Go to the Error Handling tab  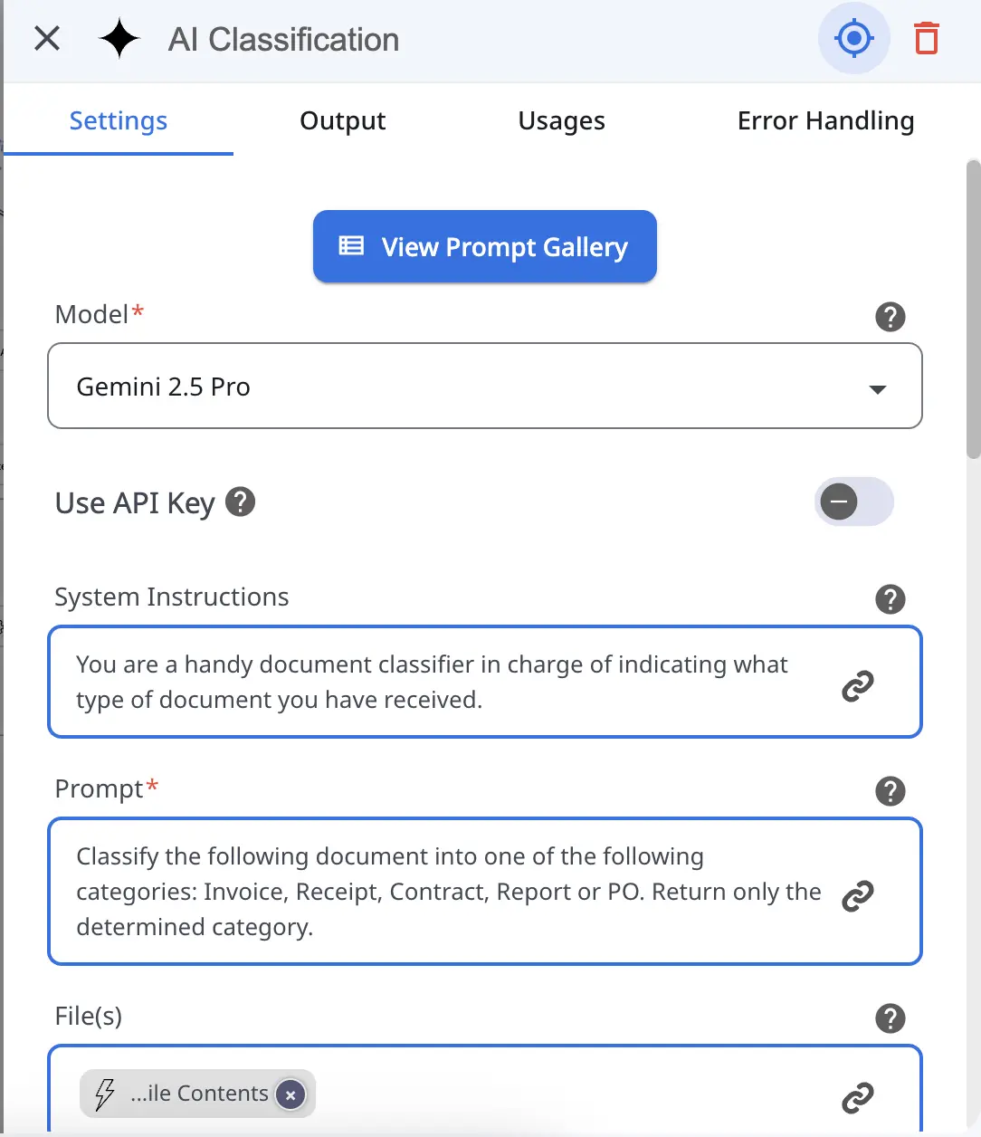[825, 121]
